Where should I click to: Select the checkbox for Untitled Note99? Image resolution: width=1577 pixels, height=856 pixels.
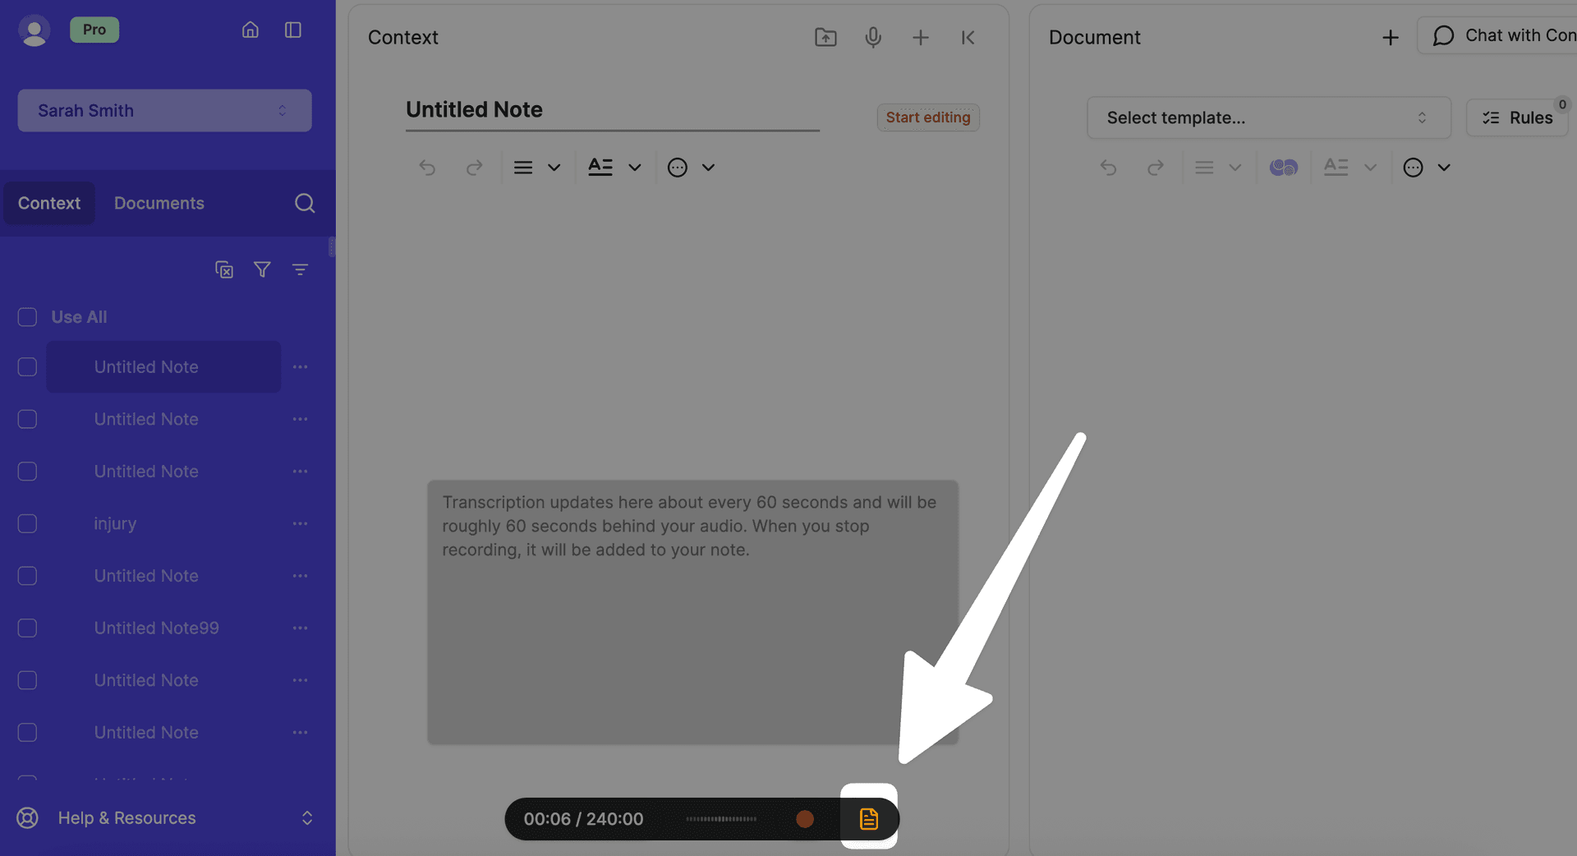click(27, 628)
